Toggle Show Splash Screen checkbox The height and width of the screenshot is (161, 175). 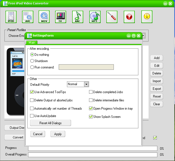(x=91, y=116)
